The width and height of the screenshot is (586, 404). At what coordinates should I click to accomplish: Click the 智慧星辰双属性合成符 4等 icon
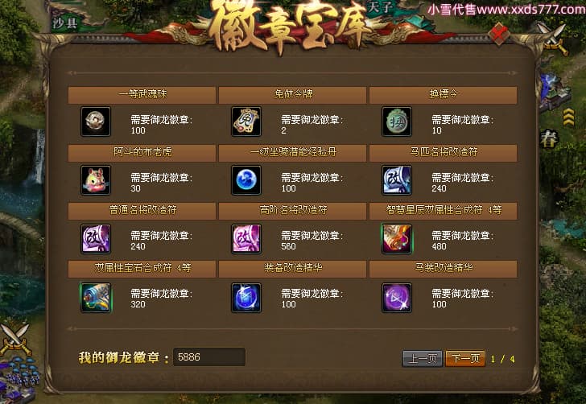[x=397, y=239]
